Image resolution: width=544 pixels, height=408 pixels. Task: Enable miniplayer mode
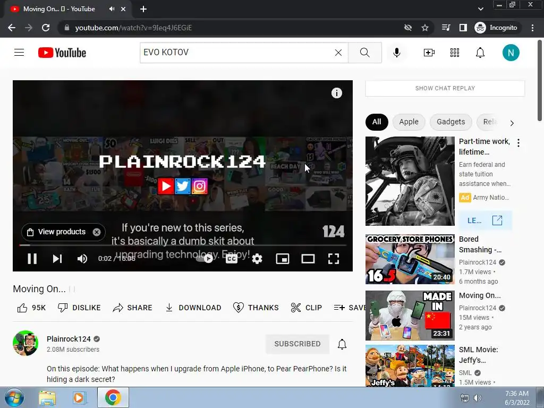click(283, 259)
